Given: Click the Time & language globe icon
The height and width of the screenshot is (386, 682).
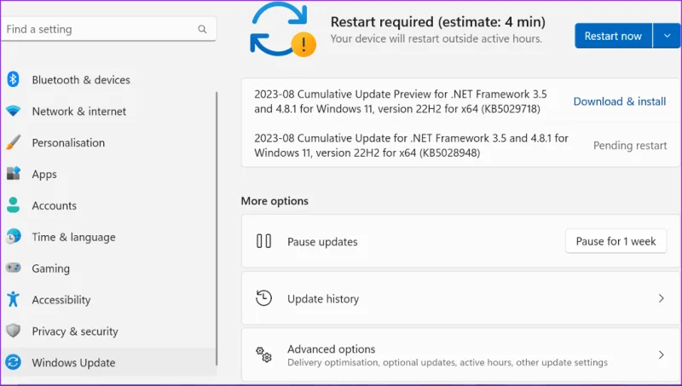Looking at the screenshot, I should click(13, 237).
